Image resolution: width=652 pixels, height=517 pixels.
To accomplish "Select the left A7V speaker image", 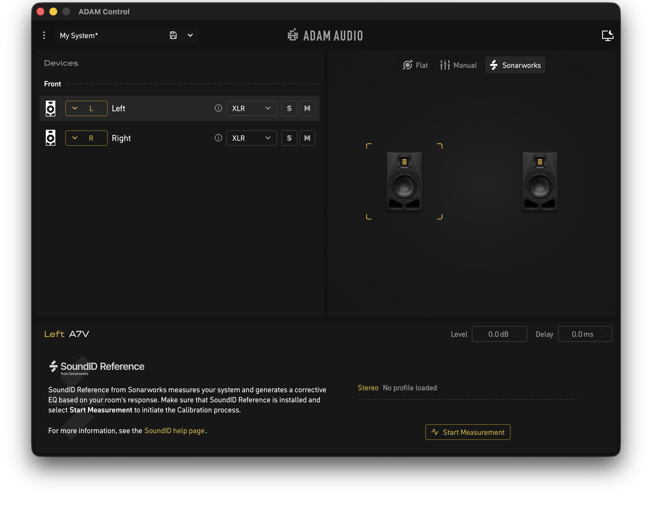I will click(404, 181).
